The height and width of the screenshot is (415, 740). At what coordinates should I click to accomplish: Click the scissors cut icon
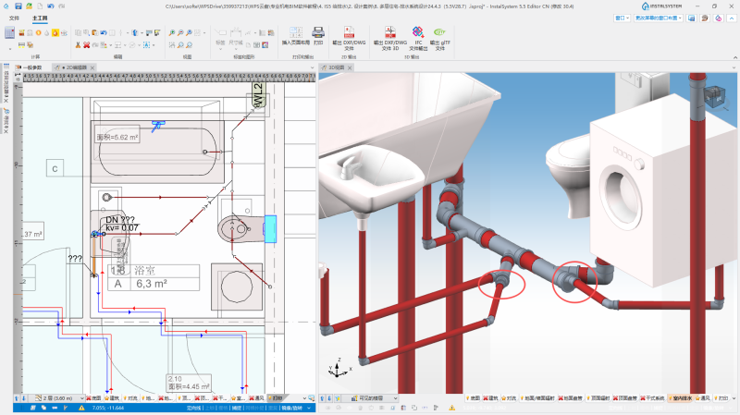pyautogui.click(x=78, y=44)
